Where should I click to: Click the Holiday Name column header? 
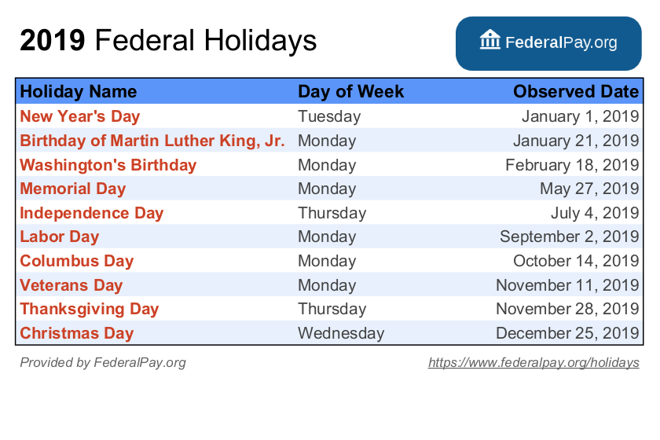point(79,91)
